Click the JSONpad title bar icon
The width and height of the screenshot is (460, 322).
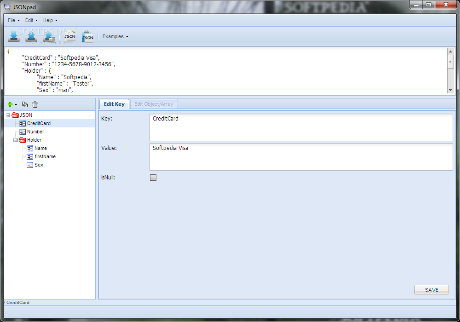[x=7, y=7]
